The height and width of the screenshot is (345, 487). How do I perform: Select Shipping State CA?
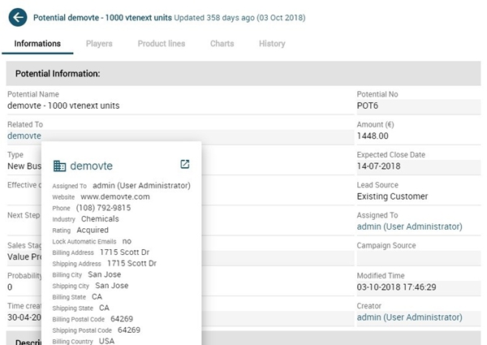(x=104, y=308)
